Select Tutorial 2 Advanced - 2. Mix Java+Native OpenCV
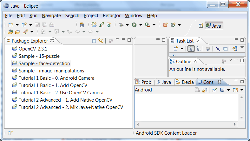Viewport: 250px width, 141px height. pos(68,107)
